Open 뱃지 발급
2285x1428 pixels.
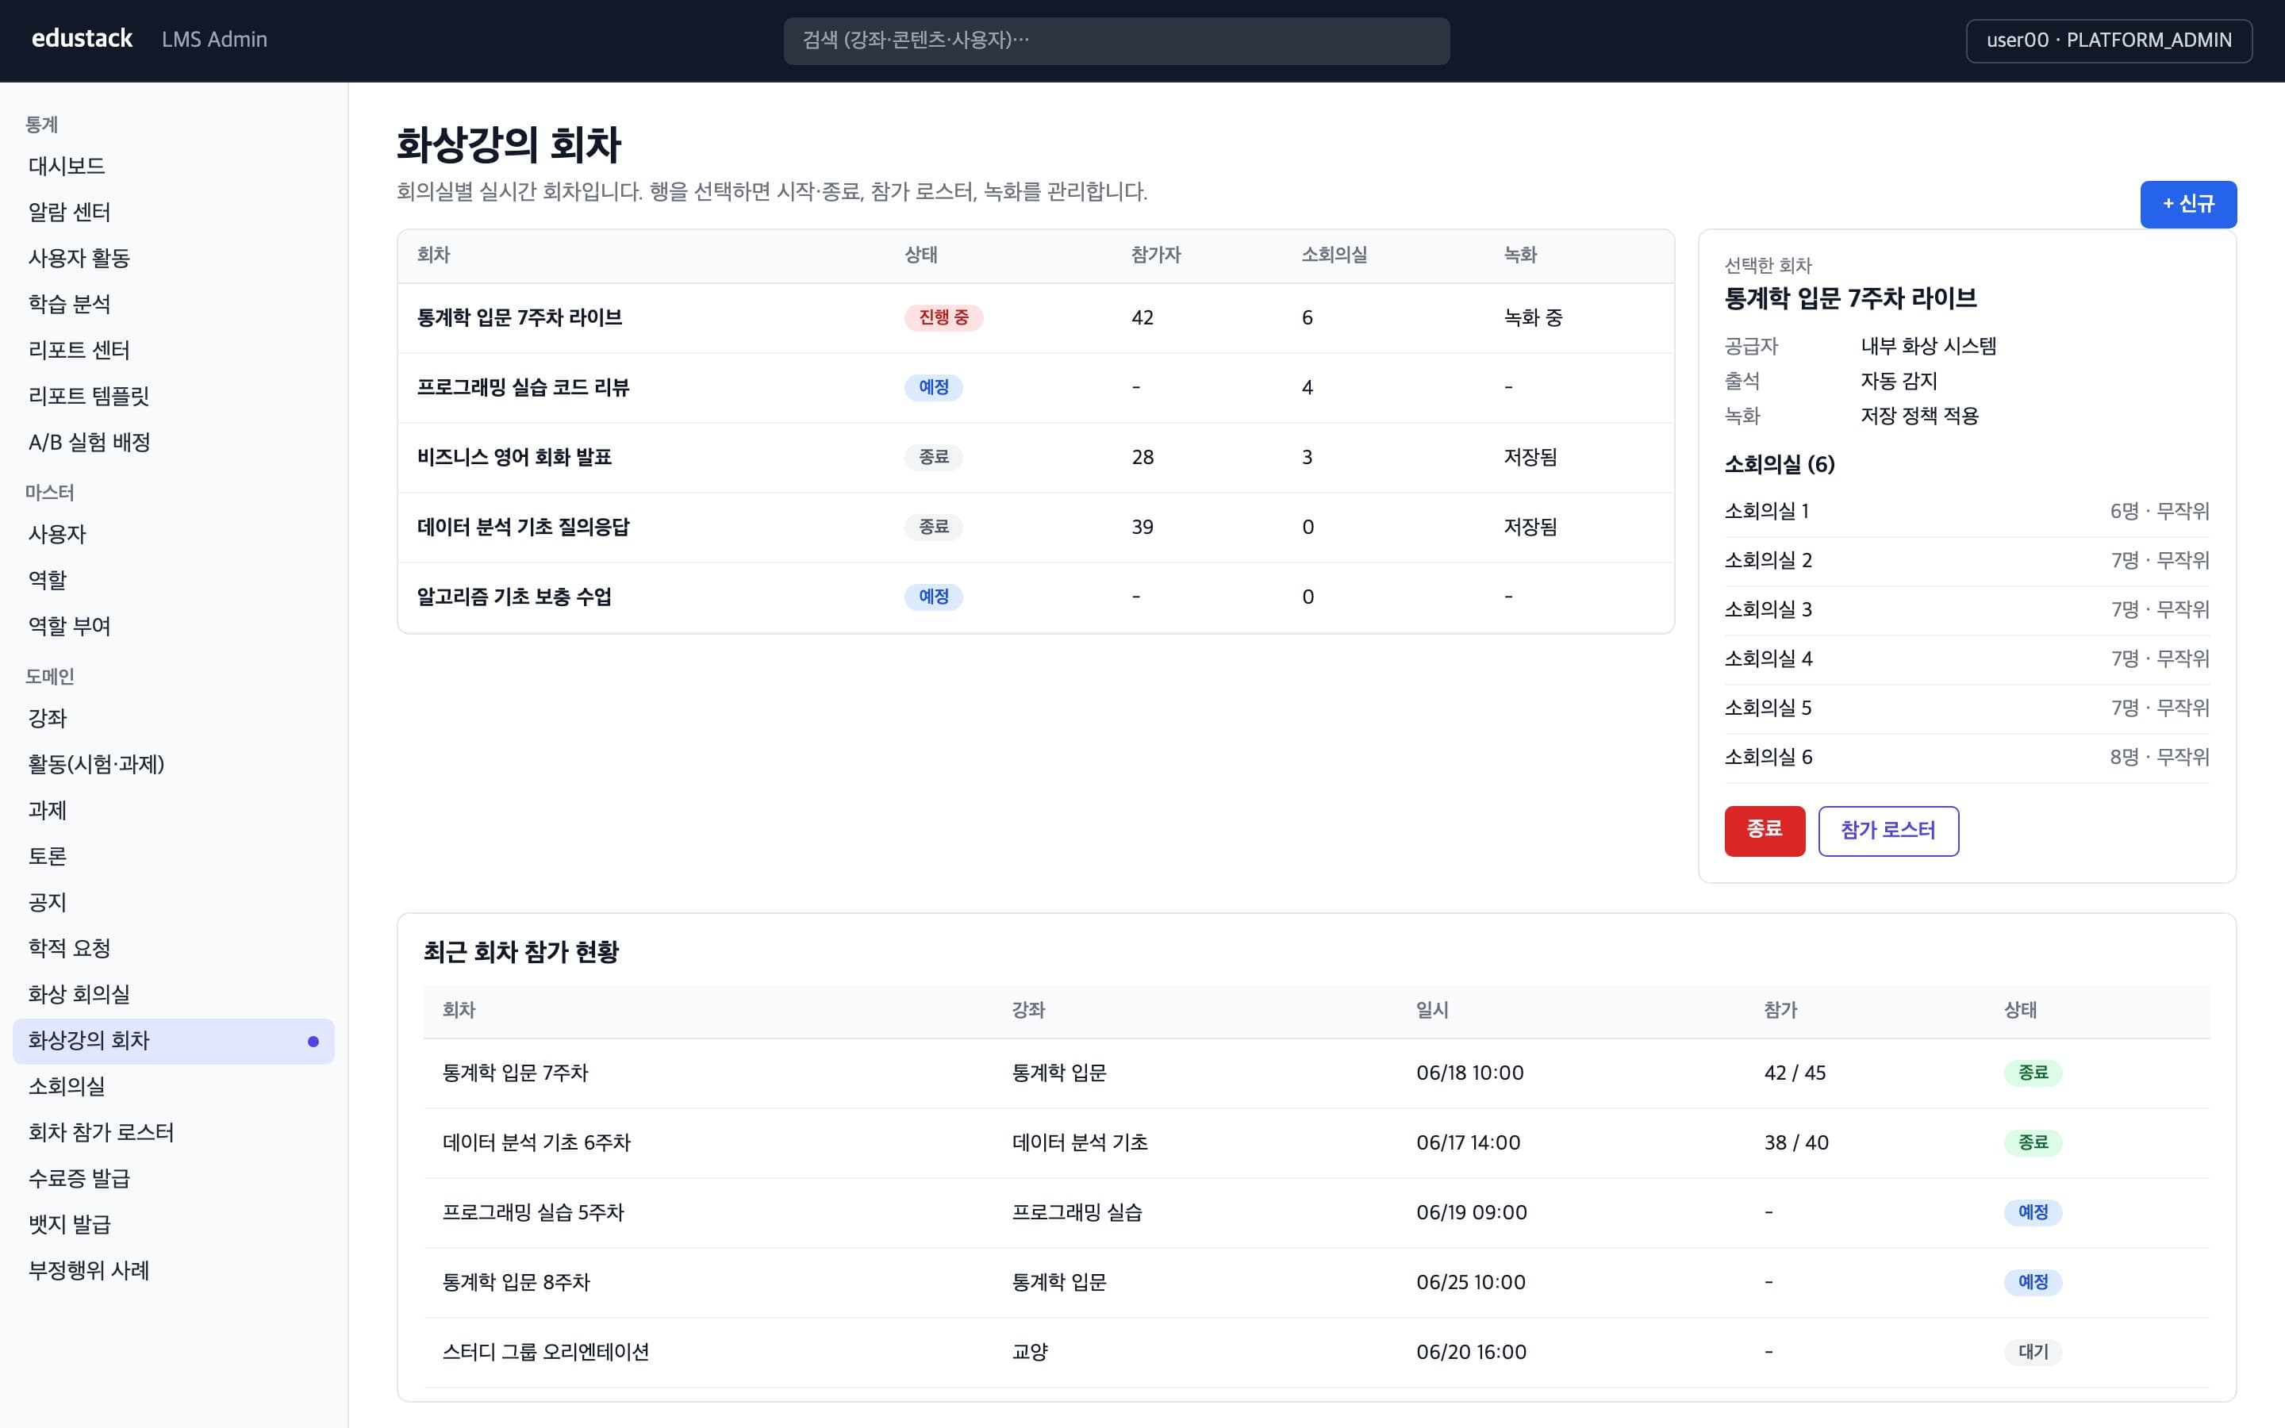pyautogui.click(x=174, y=1225)
